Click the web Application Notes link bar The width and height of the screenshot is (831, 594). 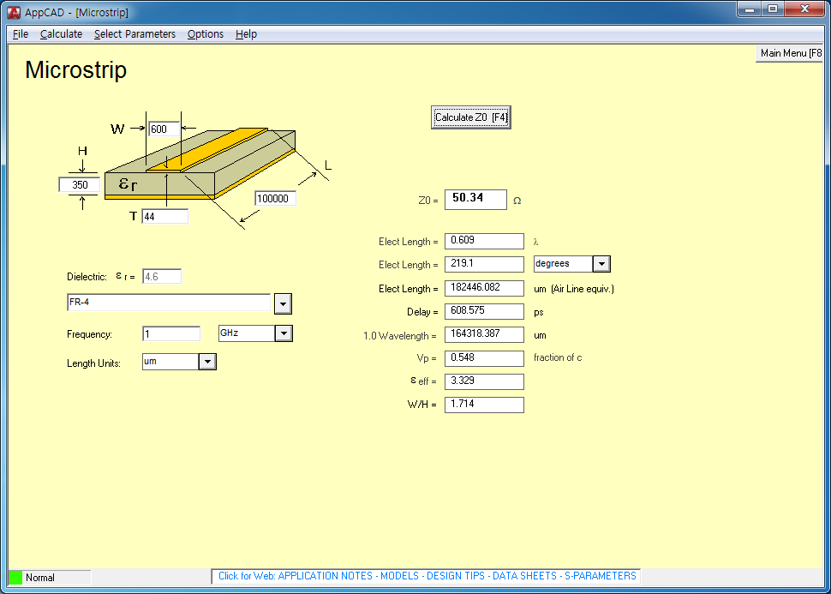tap(427, 576)
